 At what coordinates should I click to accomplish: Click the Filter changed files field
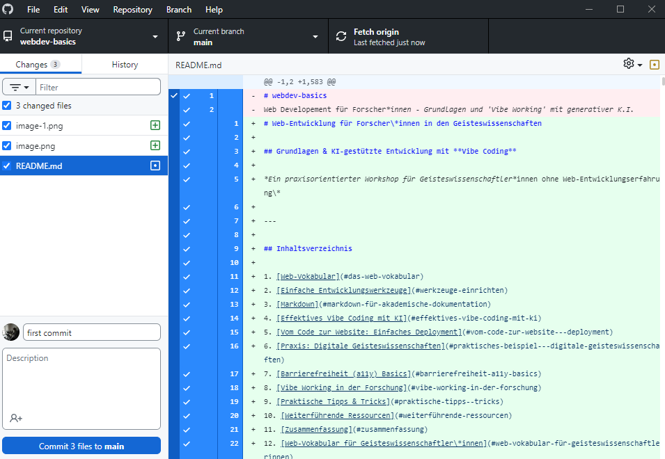97,87
